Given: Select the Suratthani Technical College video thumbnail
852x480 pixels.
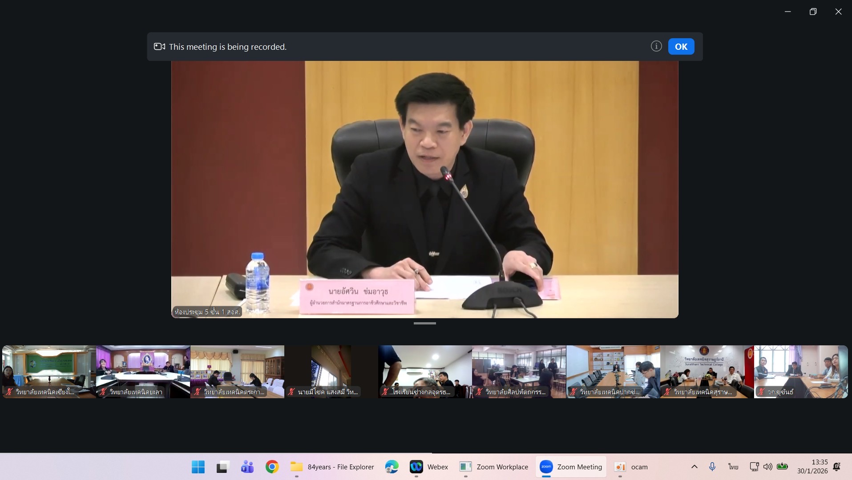Looking at the screenshot, I should coord(707,371).
